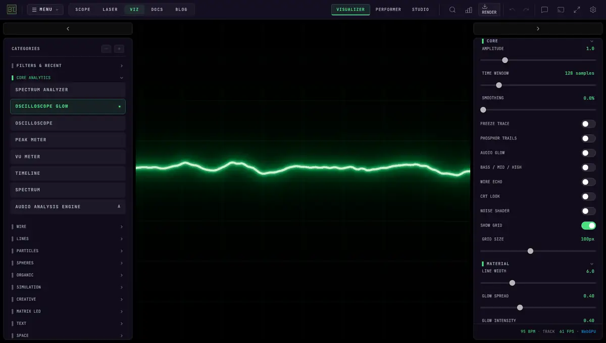The width and height of the screenshot is (606, 343).
Task: Open the Blog tab
Action: [x=181, y=10]
